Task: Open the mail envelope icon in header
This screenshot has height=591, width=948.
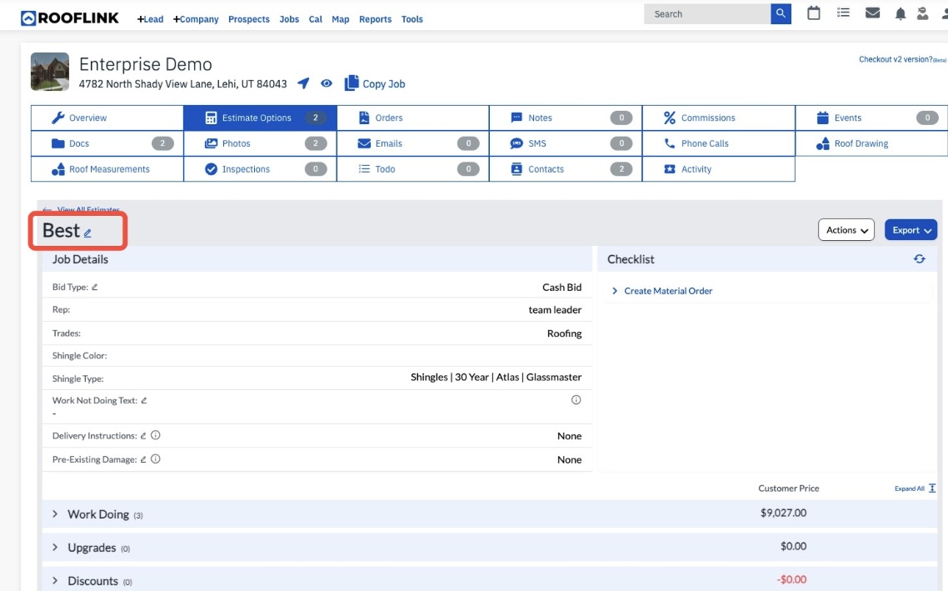Action: point(872,13)
